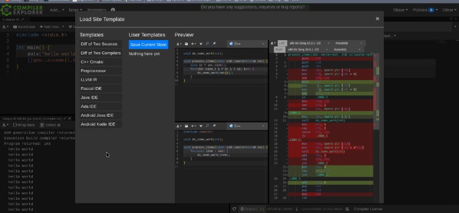This screenshot has width=459, height=213.
Task: Open the Templates menu item
Action: click(x=96, y=10)
